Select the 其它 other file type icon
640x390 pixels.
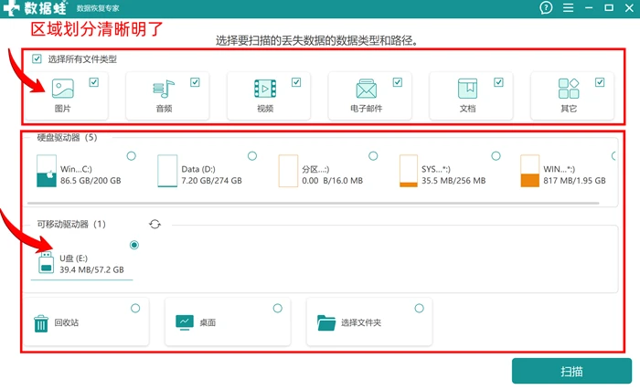[569, 89]
